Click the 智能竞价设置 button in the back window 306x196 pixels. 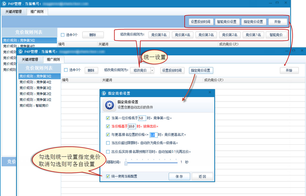click(x=226, y=22)
